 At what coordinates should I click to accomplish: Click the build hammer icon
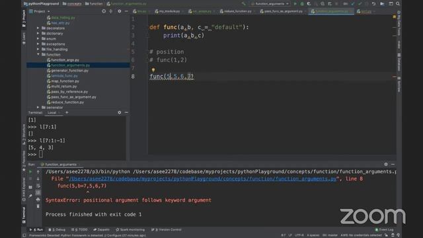[x=244, y=4]
